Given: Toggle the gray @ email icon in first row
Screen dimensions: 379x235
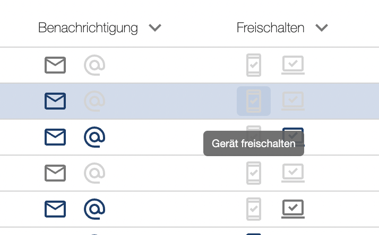Looking at the screenshot, I should coord(94,65).
